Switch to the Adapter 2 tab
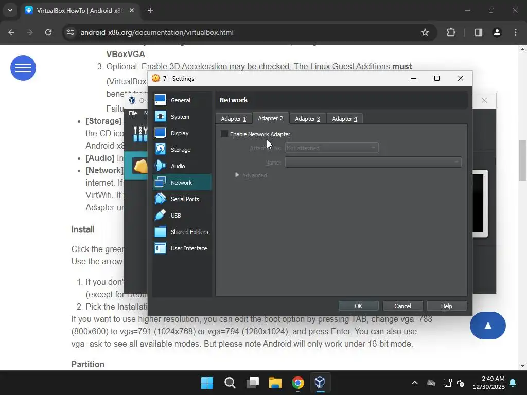527x395 pixels. (271, 118)
